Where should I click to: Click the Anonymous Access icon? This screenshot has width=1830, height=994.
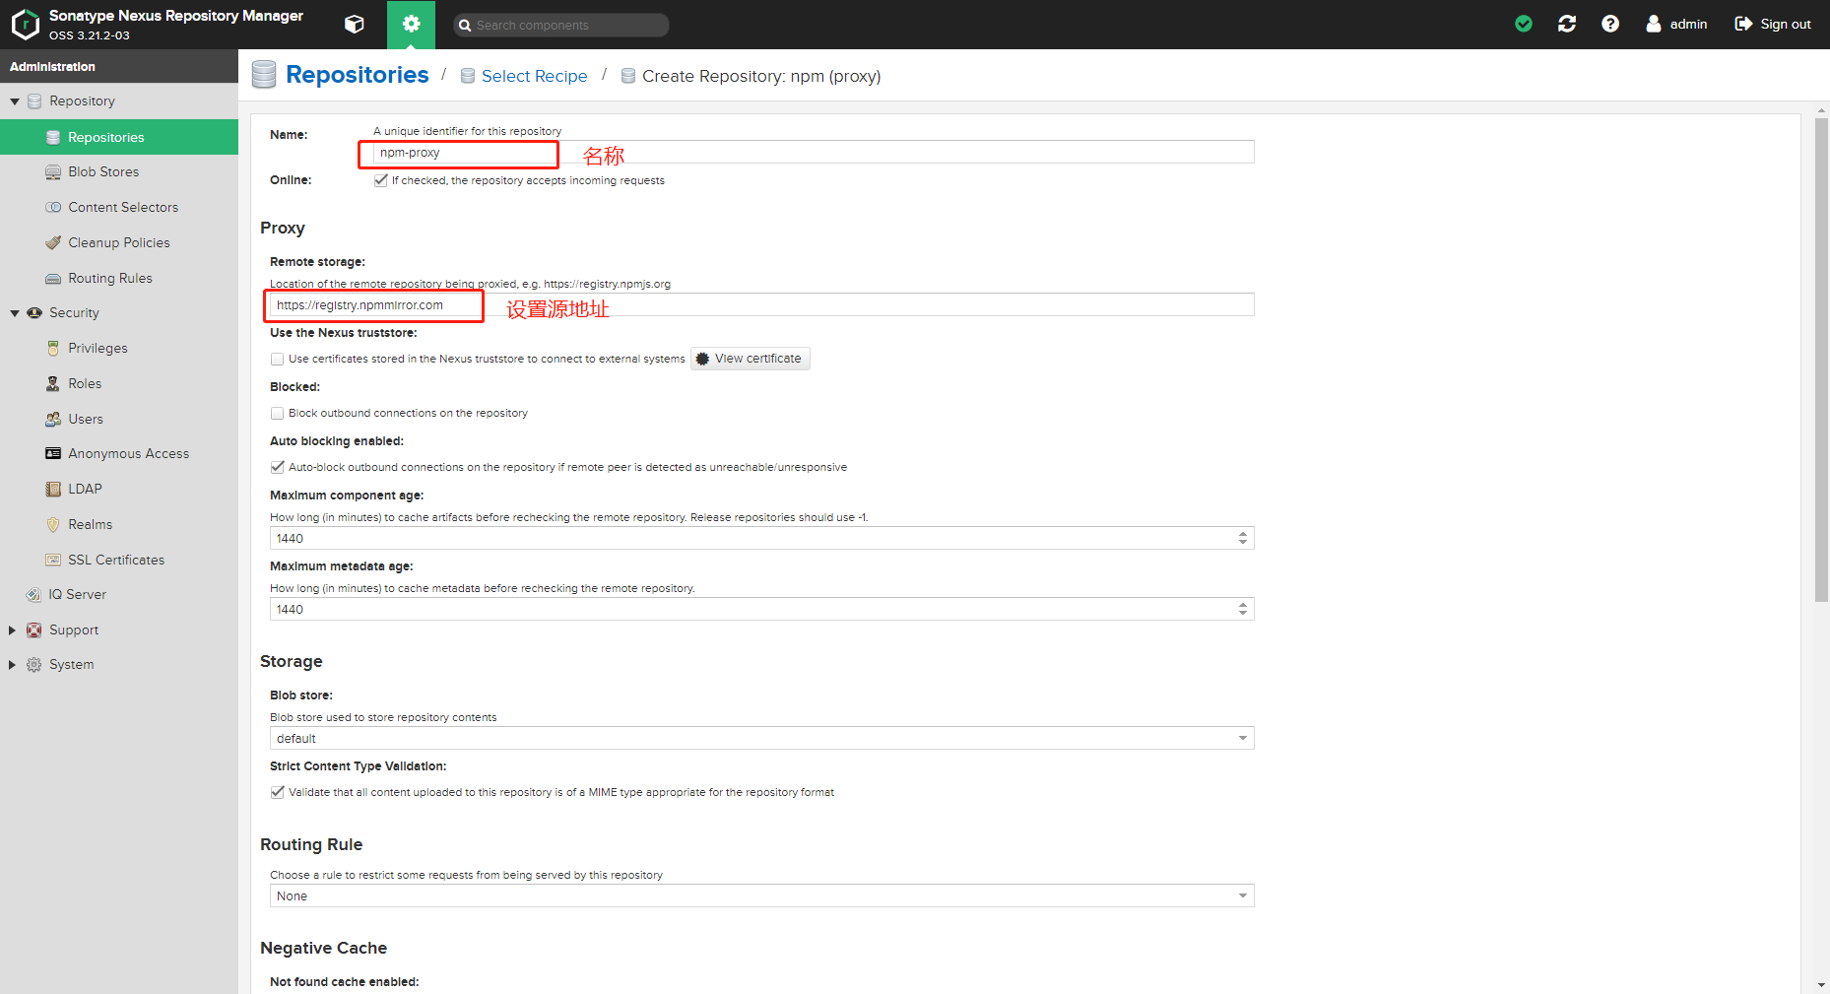point(53,454)
